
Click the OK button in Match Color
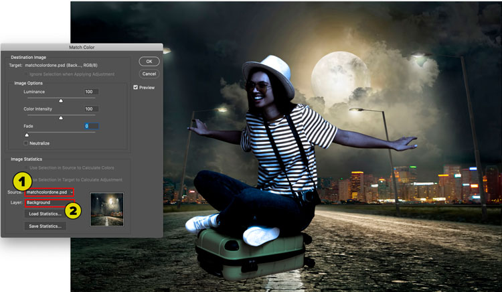[149, 62]
